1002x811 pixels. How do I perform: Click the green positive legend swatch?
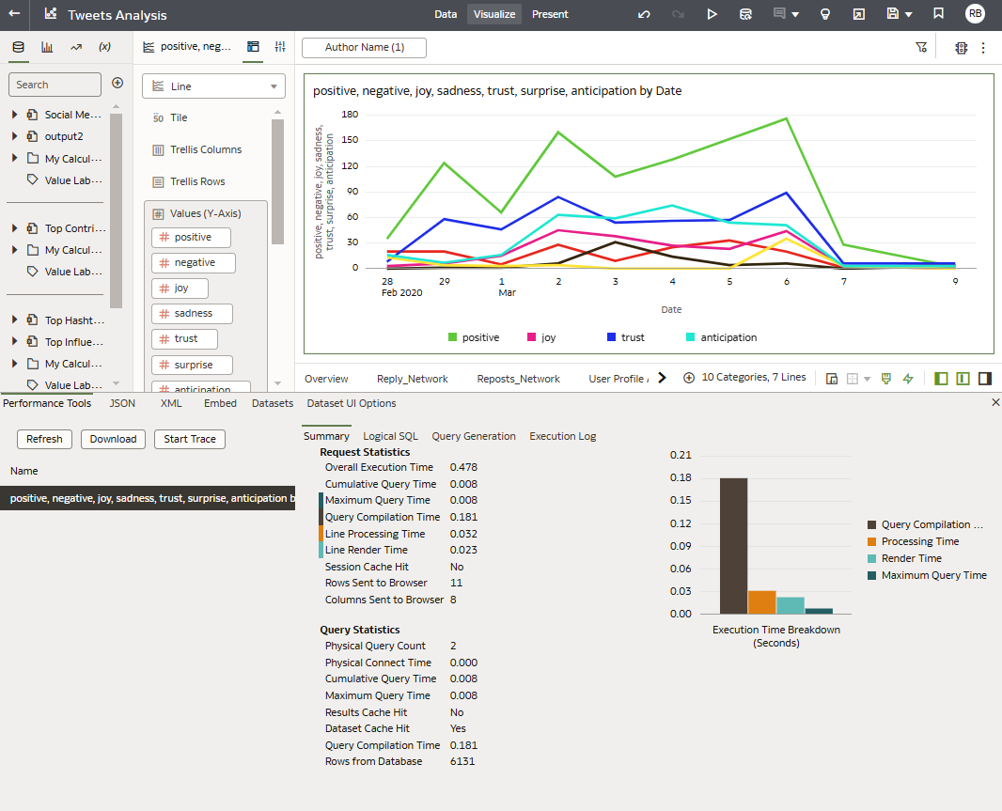point(452,337)
